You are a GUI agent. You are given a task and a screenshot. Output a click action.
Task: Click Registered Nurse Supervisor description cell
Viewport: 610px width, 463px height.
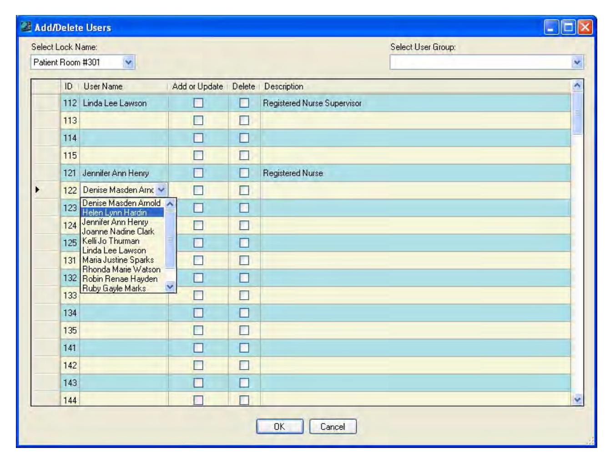coord(415,103)
